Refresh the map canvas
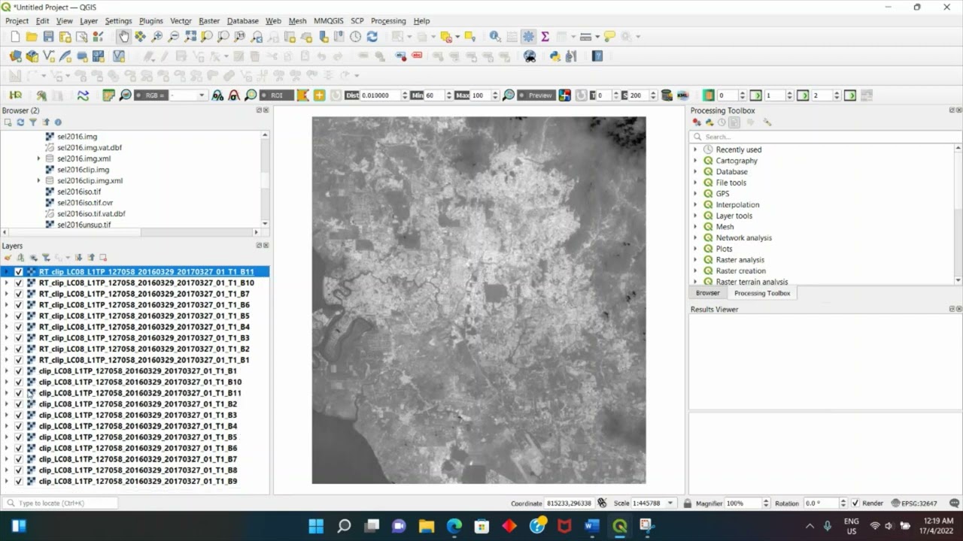 click(372, 36)
